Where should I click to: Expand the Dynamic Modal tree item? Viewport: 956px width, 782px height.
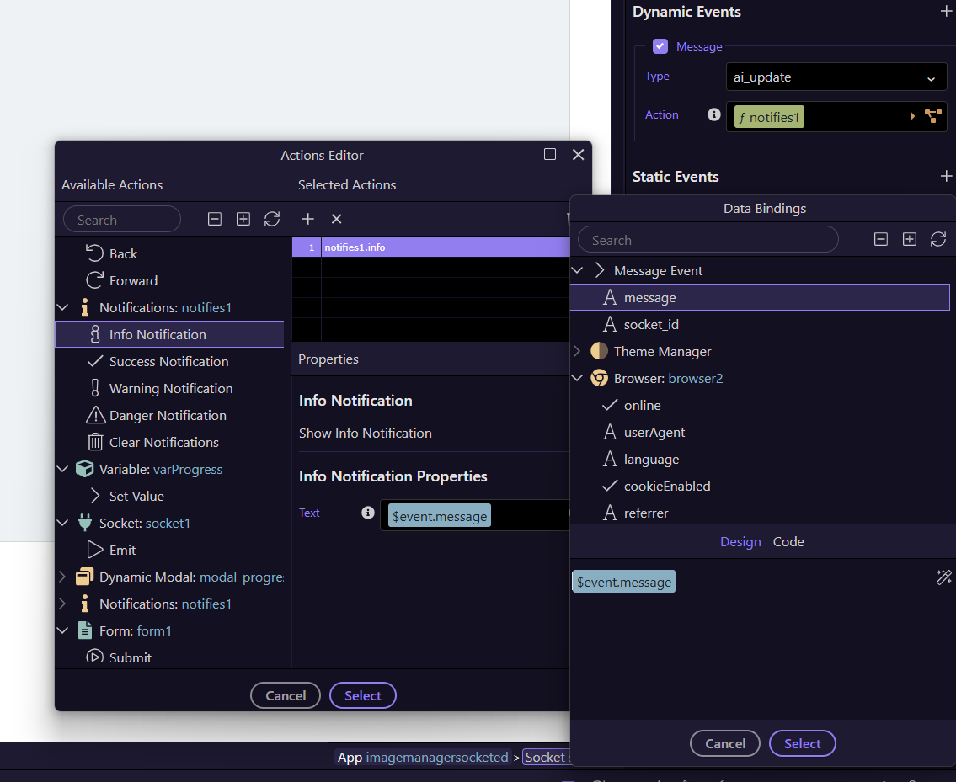point(62,577)
